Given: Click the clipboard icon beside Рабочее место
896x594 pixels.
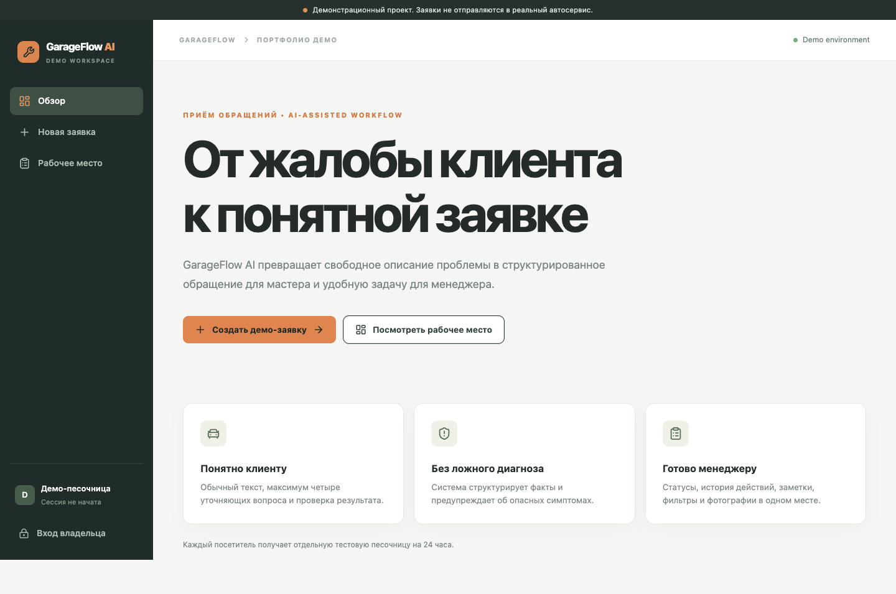Looking at the screenshot, I should pos(25,163).
